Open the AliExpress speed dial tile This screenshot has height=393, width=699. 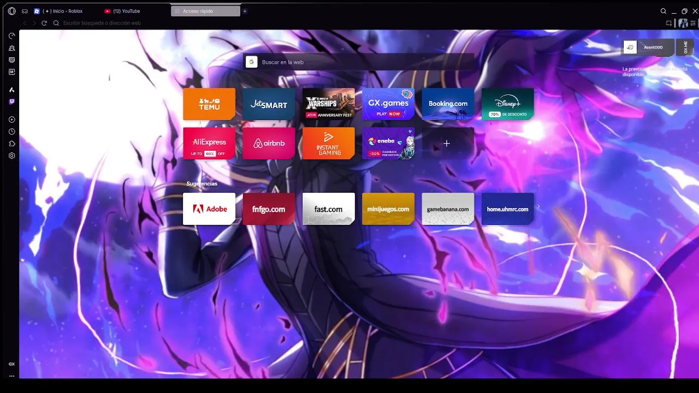pyautogui.click(x=209, y=143)
